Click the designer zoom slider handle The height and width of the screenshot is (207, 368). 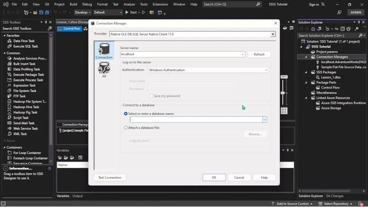click(283, 93)
